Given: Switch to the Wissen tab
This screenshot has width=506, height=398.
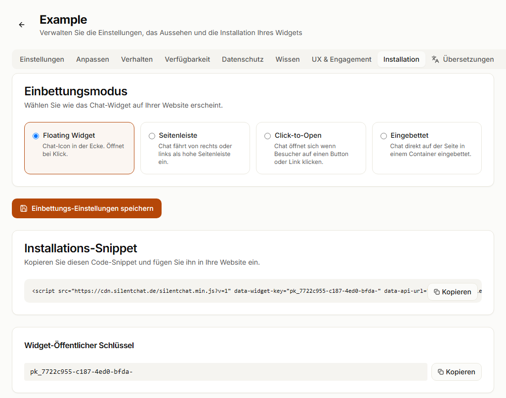Looking at the screenshot, I should pyautogui.click(x=288, y=59).
